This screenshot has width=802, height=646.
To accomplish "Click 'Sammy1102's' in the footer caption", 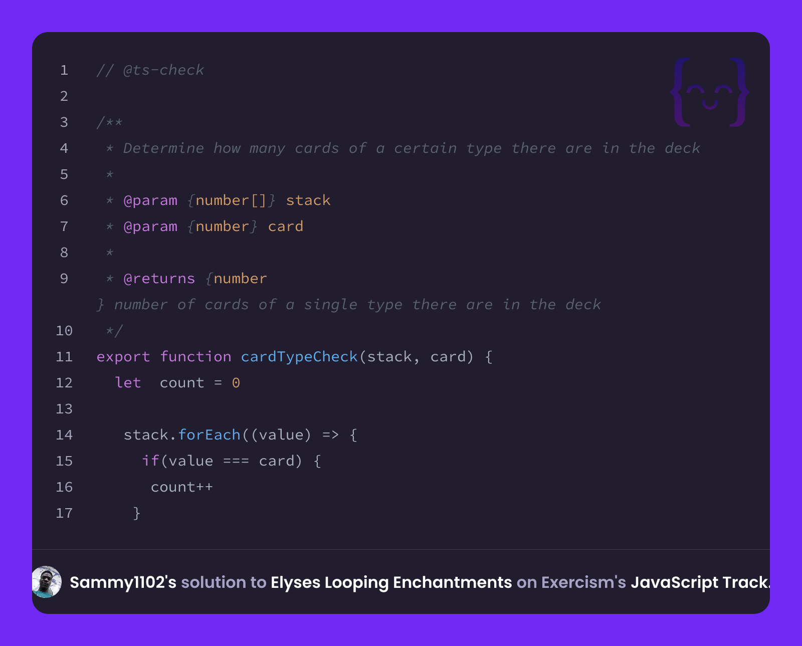I will click(123, 582).
